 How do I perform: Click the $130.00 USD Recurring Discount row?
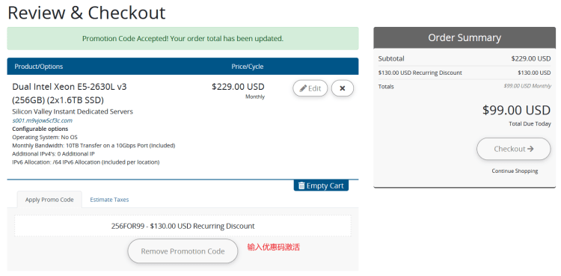coord(465,73)
